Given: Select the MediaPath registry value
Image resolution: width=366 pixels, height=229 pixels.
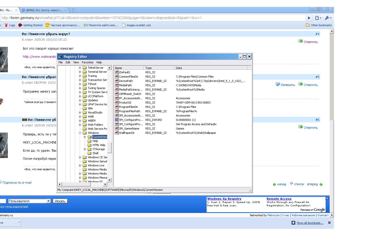Looking at the screenshot, I should [125, 85].
